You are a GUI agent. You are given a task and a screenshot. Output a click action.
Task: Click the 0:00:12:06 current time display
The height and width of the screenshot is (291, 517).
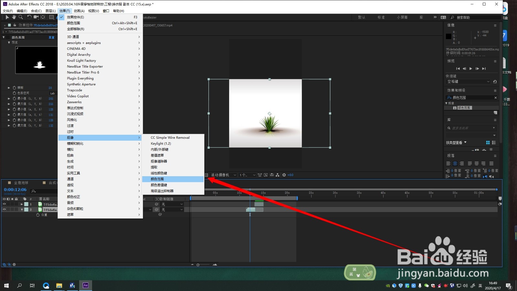(x=15, y=190)
